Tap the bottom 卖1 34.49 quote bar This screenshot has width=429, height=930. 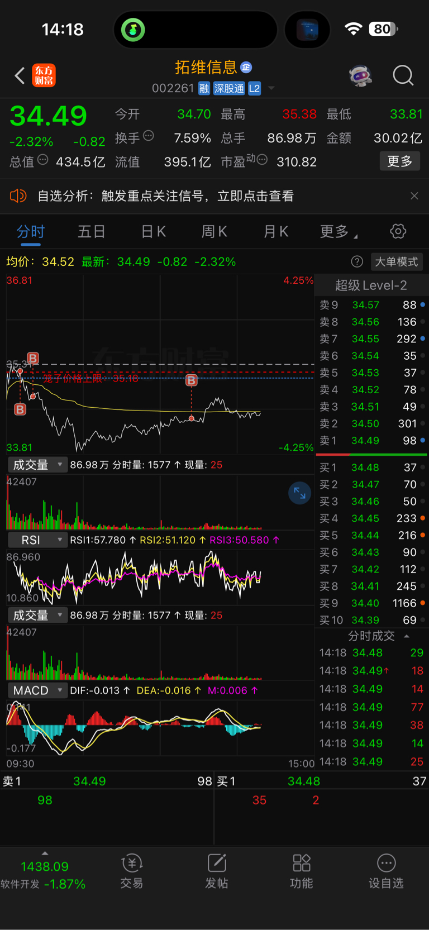coord(107,781)
